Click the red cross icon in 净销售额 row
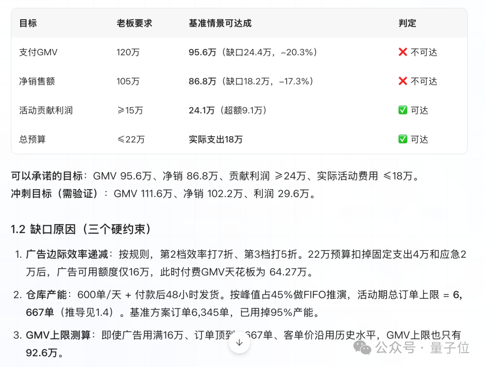The height and width of the screenshot is (367, 485). click(x=403, y=81)
